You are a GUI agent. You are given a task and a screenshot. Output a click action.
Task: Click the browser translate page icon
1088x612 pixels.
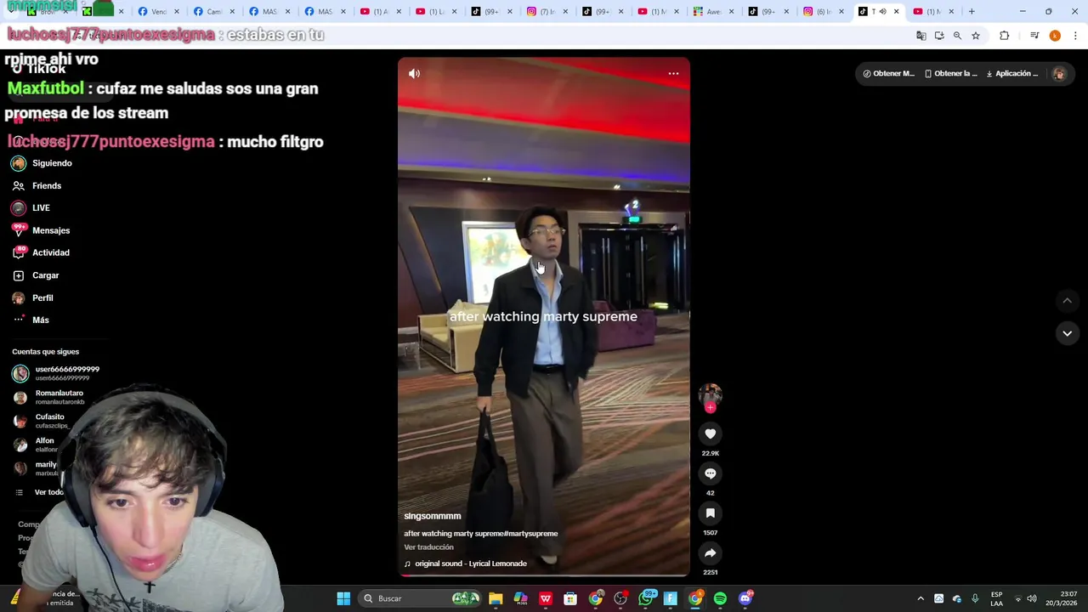point(921,36)
